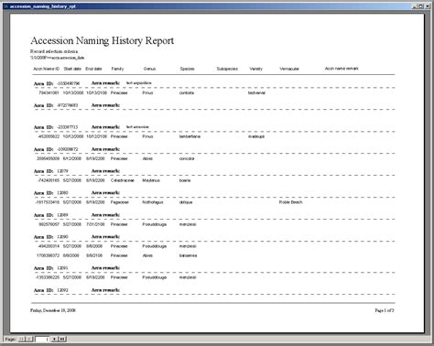This screenshot has height=346, width=434.
Task: Click the genus value Nothofagus
Action: (x=153, y=202)
